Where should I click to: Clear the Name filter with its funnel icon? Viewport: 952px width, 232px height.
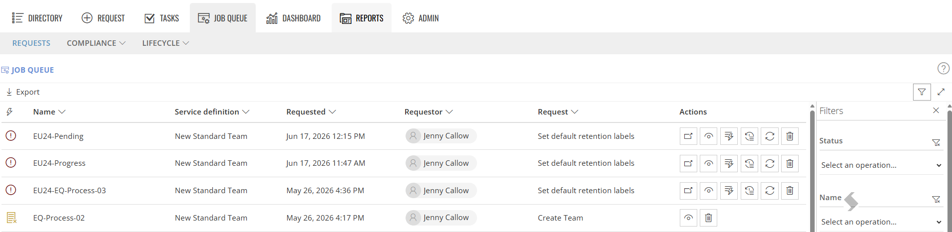pyautogui.click(x=936, y=199)
